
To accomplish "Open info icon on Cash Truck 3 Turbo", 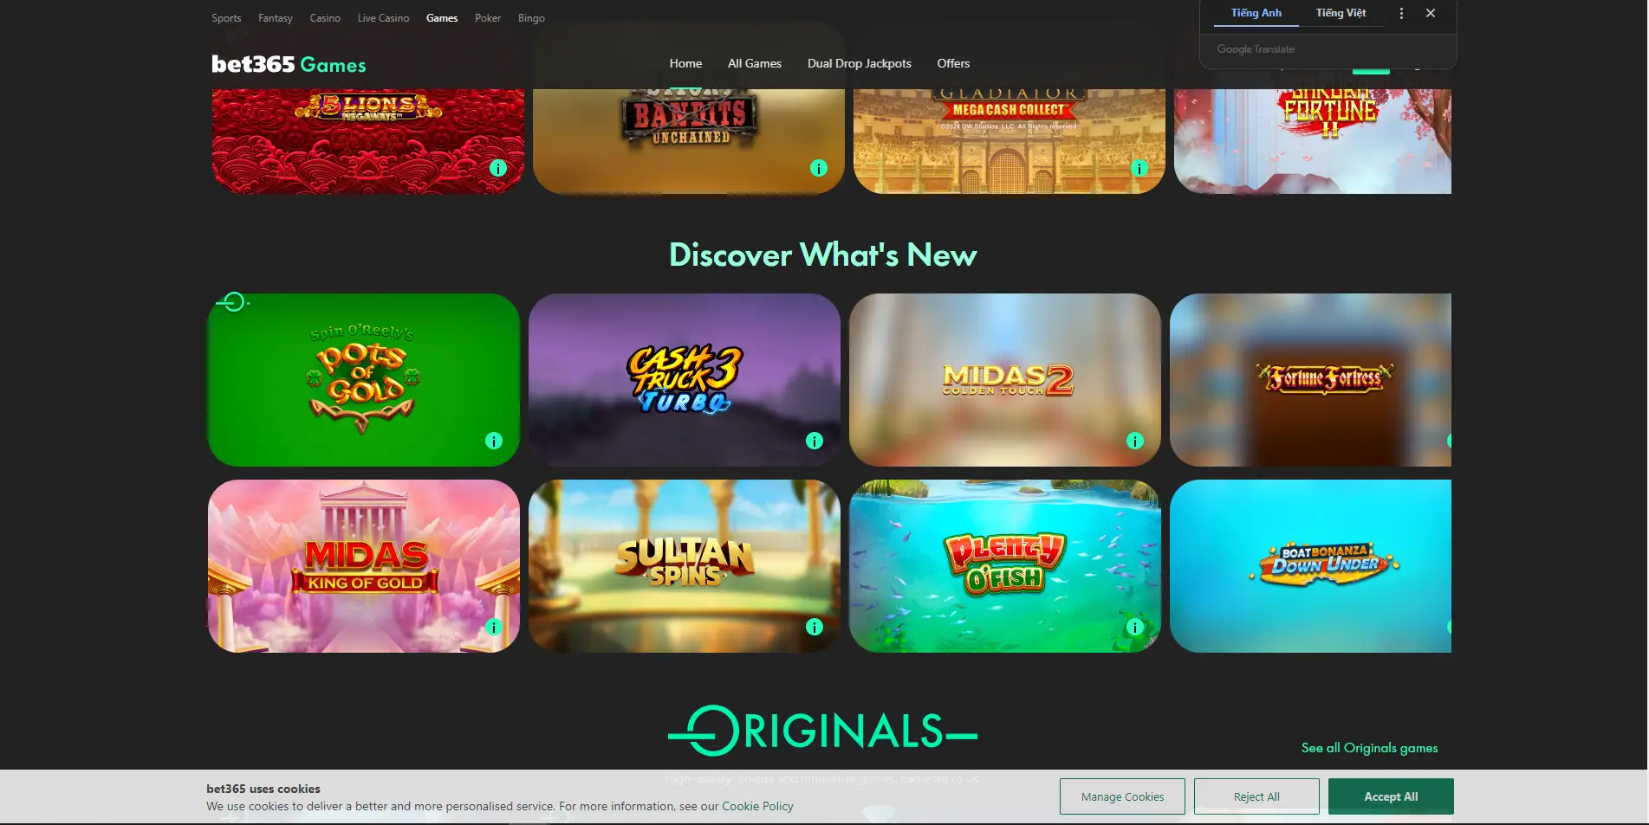I will pos(815,441).
